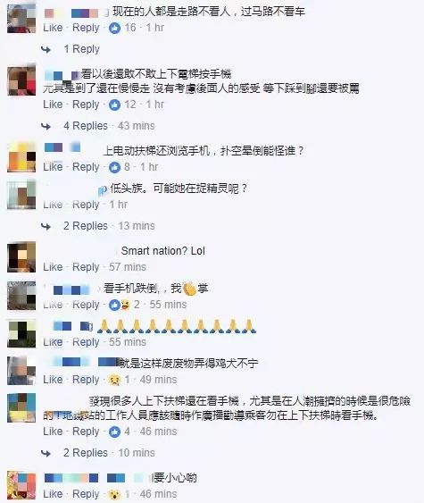Open avatar of 'Smart nation? Lol' commenter
The width and height of the screenshot is (424, 503).
point(21,258)
